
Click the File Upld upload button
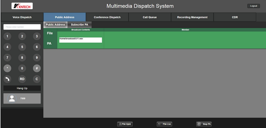coord(125,124)
